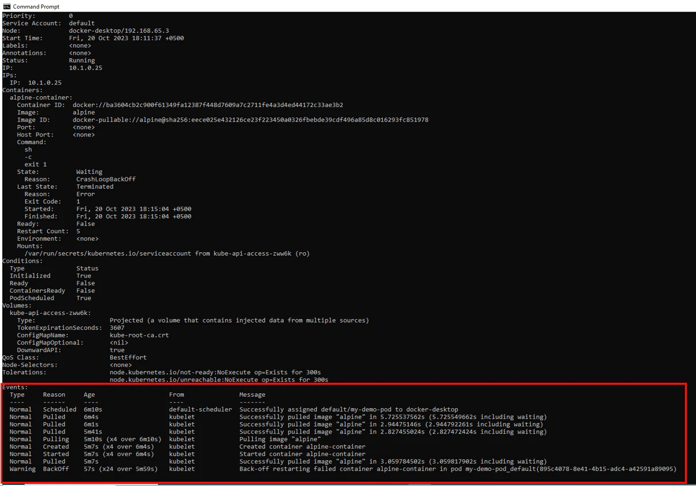
Task: Select the pod IP address 10.1.0.25
Action: click(x=84, y=67)
